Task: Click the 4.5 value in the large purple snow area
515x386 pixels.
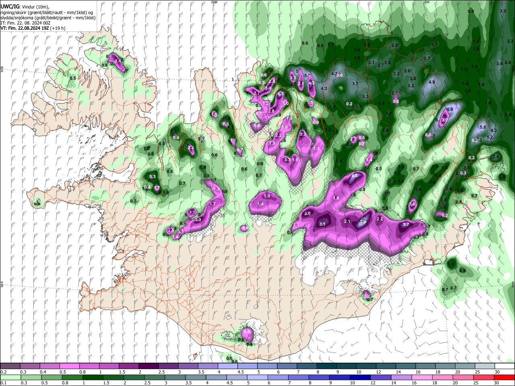Action: (x=355, y=176)
